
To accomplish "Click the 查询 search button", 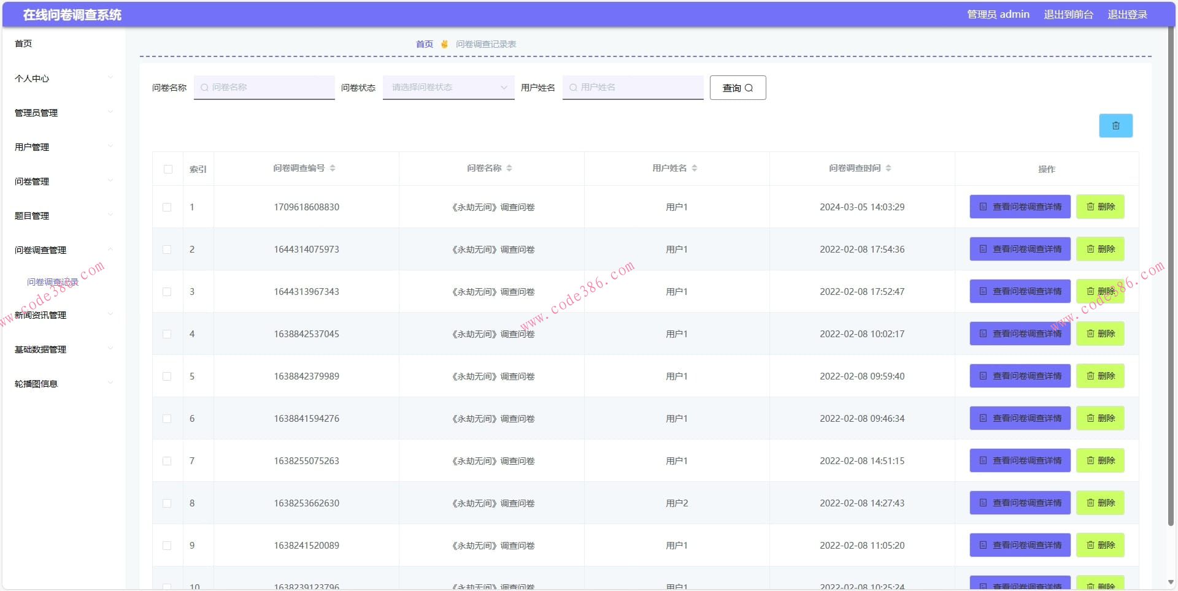I will pos(737,88).
